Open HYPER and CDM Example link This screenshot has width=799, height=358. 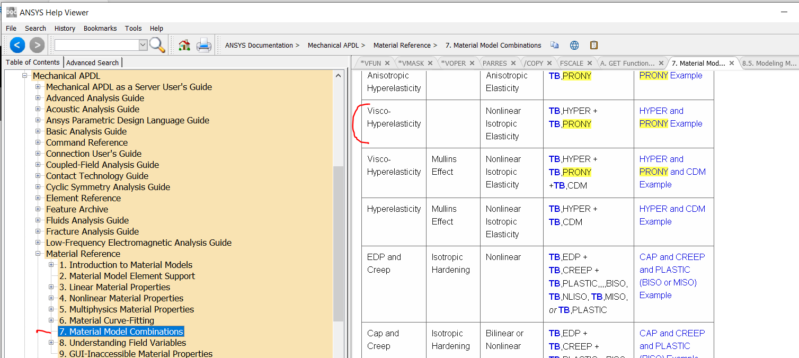click(672, 215)
